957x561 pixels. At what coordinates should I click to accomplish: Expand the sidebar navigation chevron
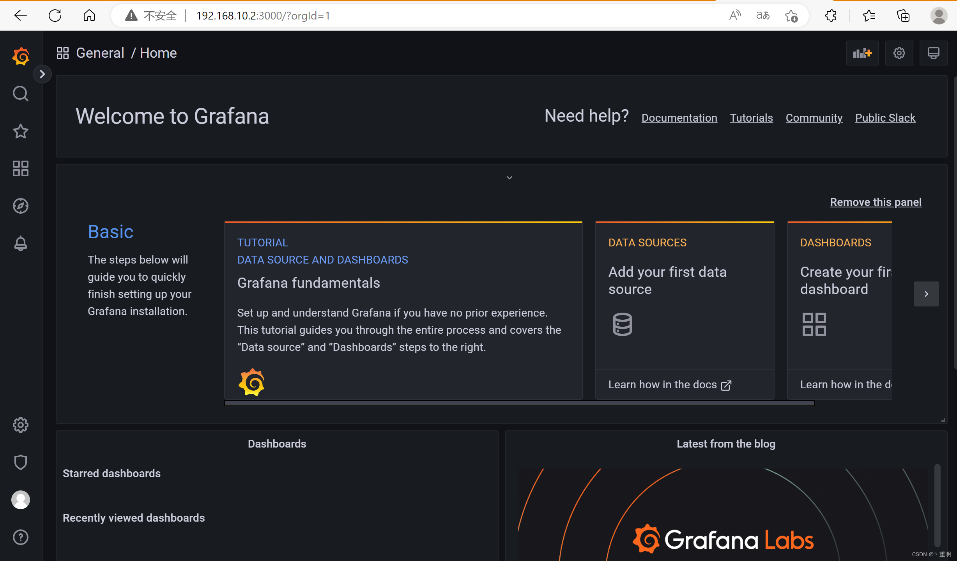coord(42,74)
